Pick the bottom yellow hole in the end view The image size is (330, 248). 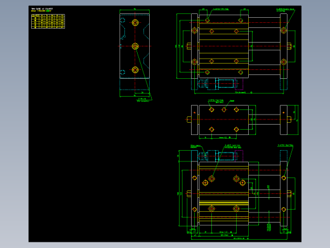(x=135, y=70)
